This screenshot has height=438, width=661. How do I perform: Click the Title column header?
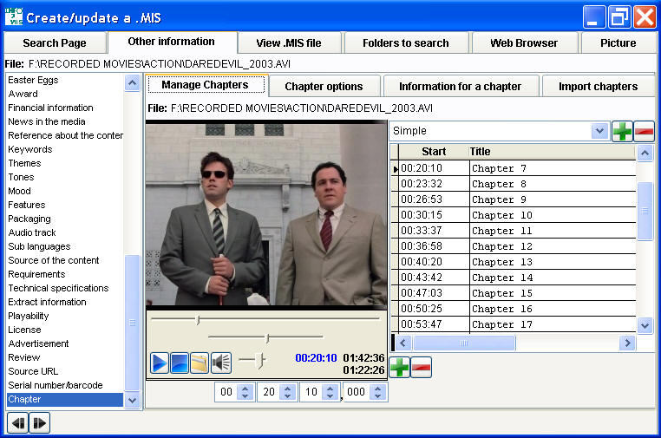[553, 152]
